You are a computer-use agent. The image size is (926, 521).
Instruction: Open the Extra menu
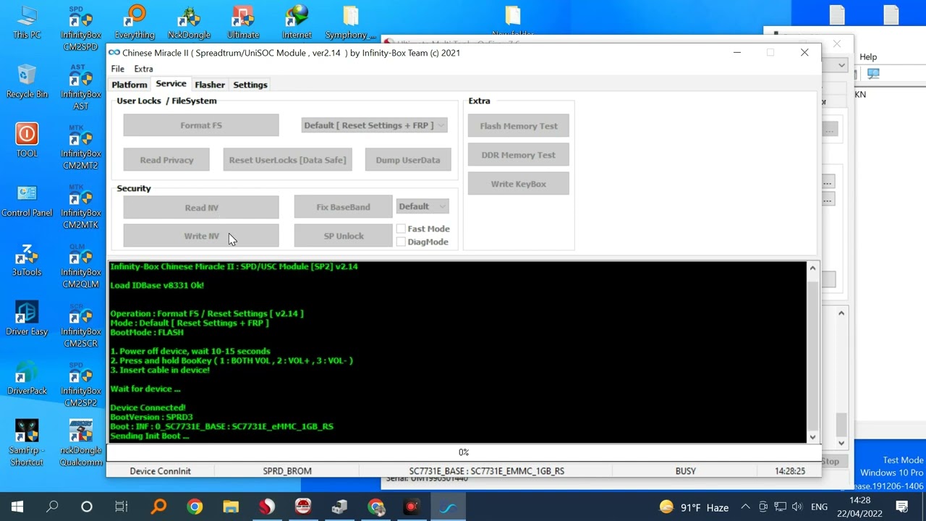143,69
